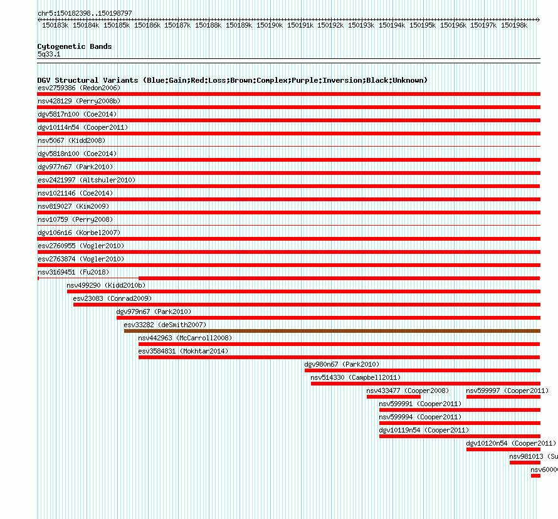Click the 150194k ruler position

[x=392, y=25]
